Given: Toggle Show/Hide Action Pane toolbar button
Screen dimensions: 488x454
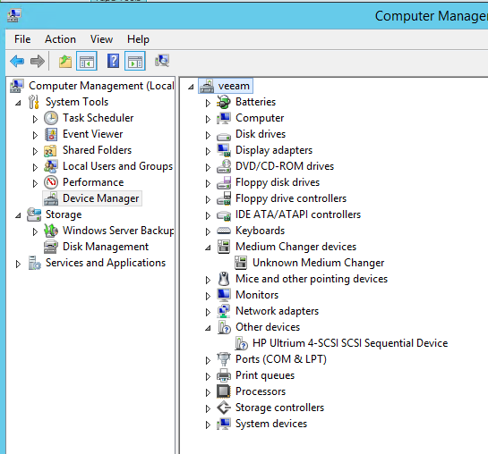Looking at the screenshot, I should pos(135,61).
